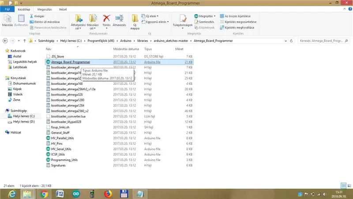This screenshot has width=353, height=199.
Task: Sort by Típus column header
Action: (x=148, y=49)
